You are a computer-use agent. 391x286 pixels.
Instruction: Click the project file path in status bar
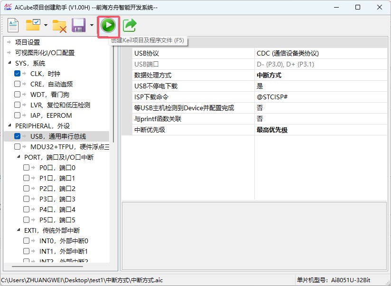point(82,280)
